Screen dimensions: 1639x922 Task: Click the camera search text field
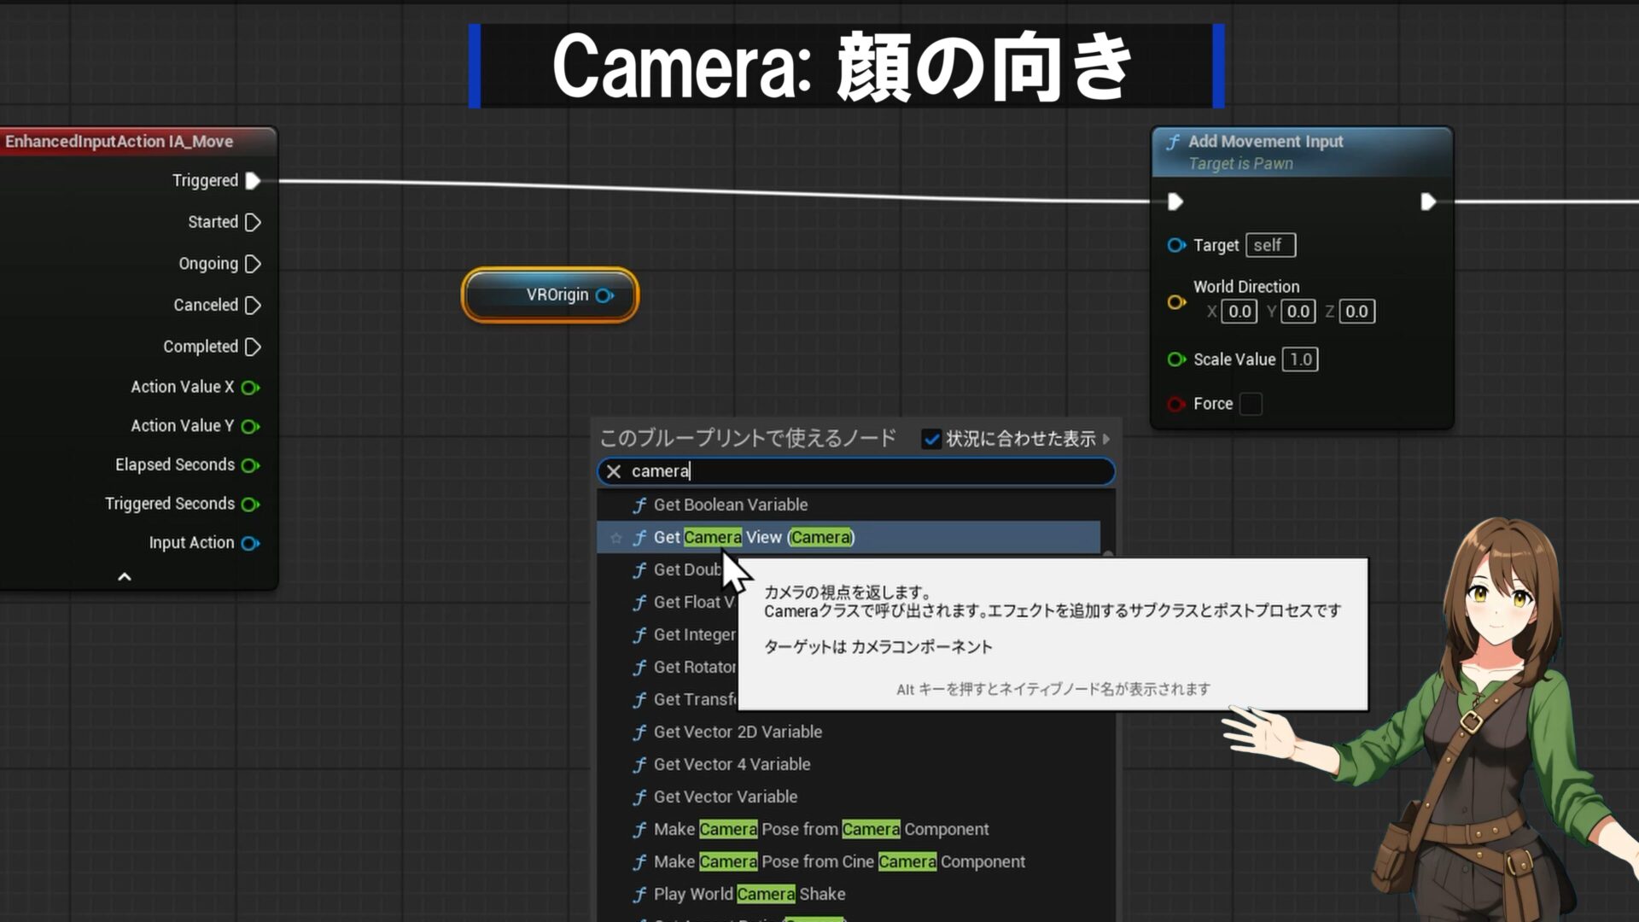(854, 471)
